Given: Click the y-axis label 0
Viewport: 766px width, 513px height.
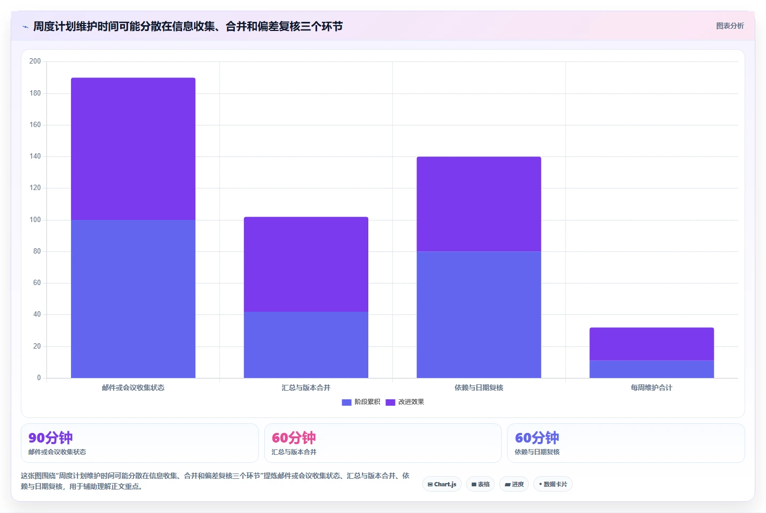Looking at the screenshot, I should coord(39,378).
